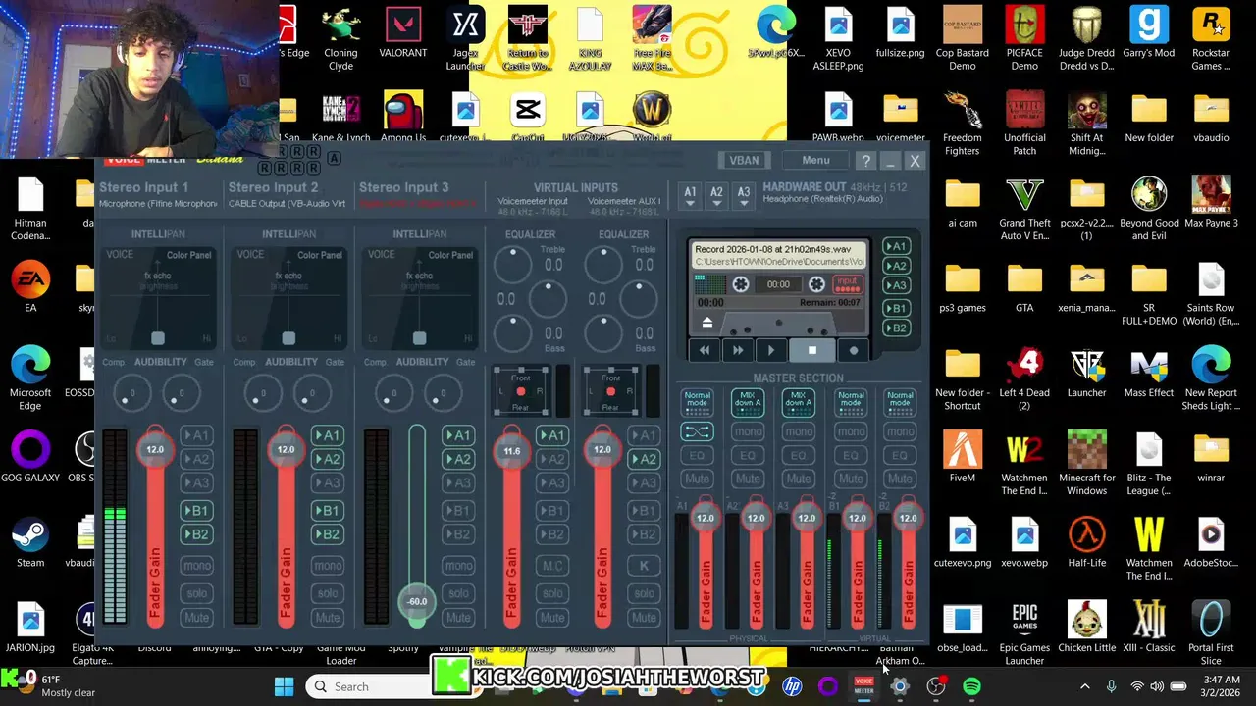
Task: Toggle A1 bus channel swap routing icon
Action: 697,431
